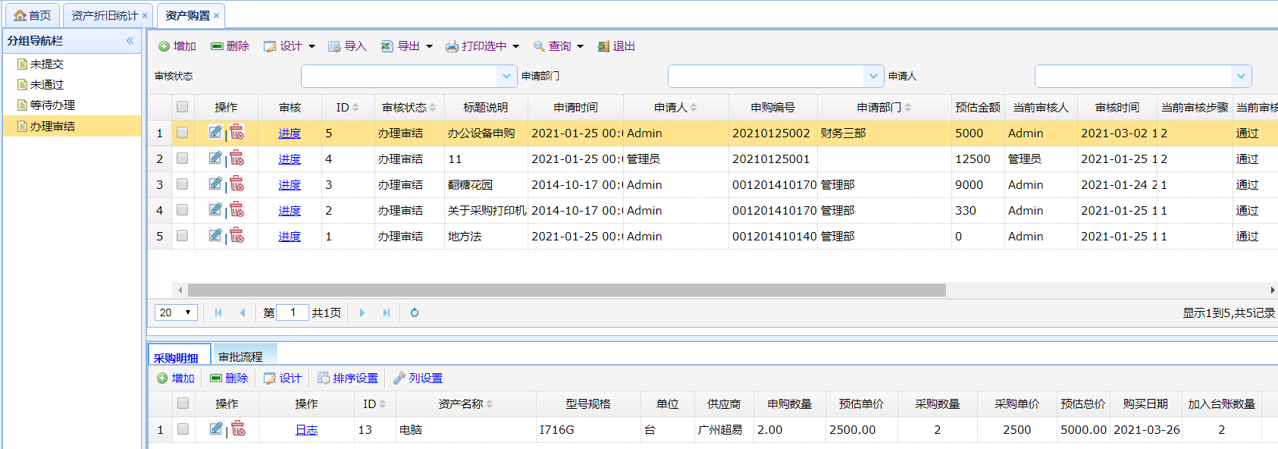1278x449 pixels.
Task: Open the 日志 link for 电脑 row
Action: coord(306,430)
